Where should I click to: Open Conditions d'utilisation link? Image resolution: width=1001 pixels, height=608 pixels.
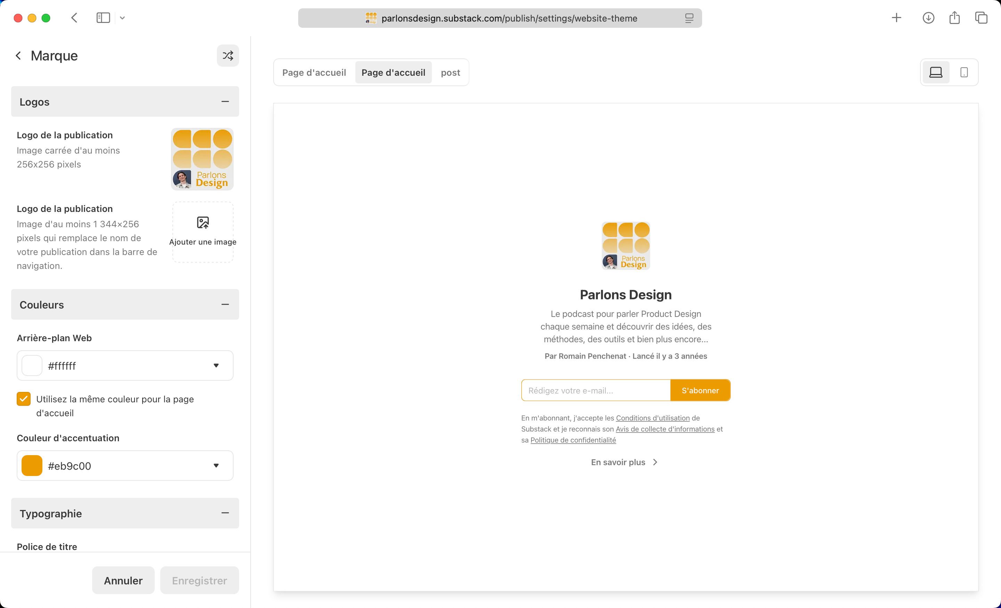click(653, 418)
